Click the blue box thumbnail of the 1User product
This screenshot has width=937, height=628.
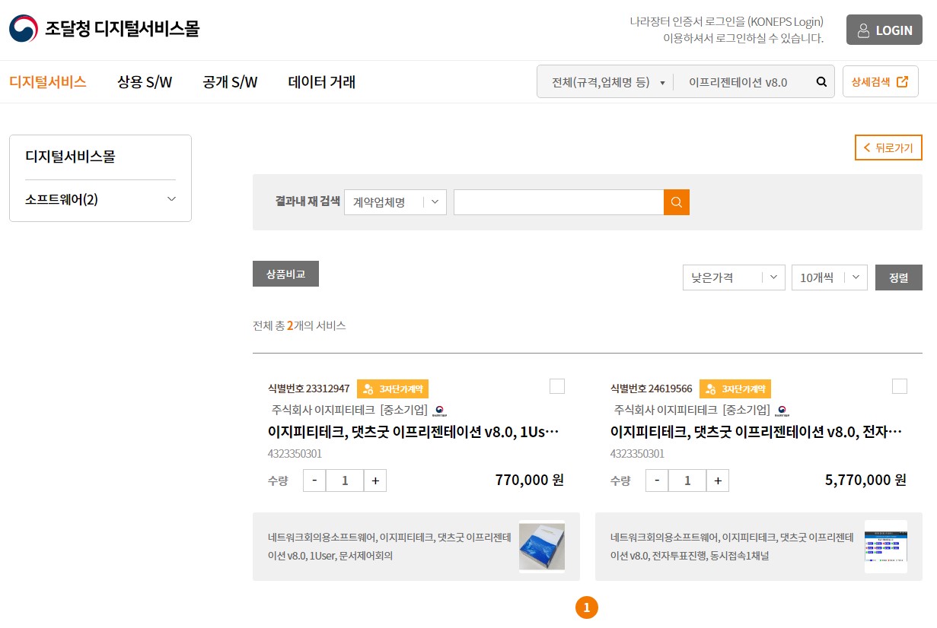click(542, 547)
